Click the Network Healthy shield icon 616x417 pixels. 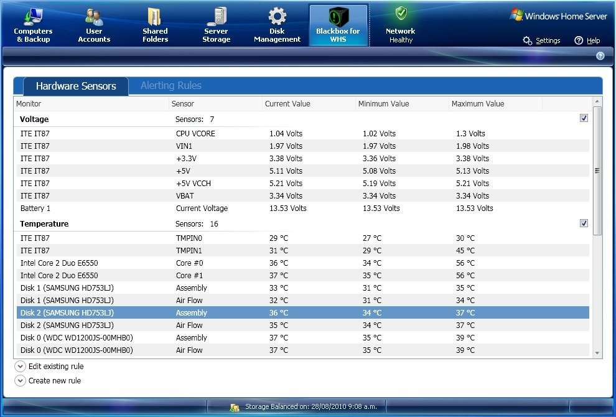pyautogui.click(x=401, y=13)
